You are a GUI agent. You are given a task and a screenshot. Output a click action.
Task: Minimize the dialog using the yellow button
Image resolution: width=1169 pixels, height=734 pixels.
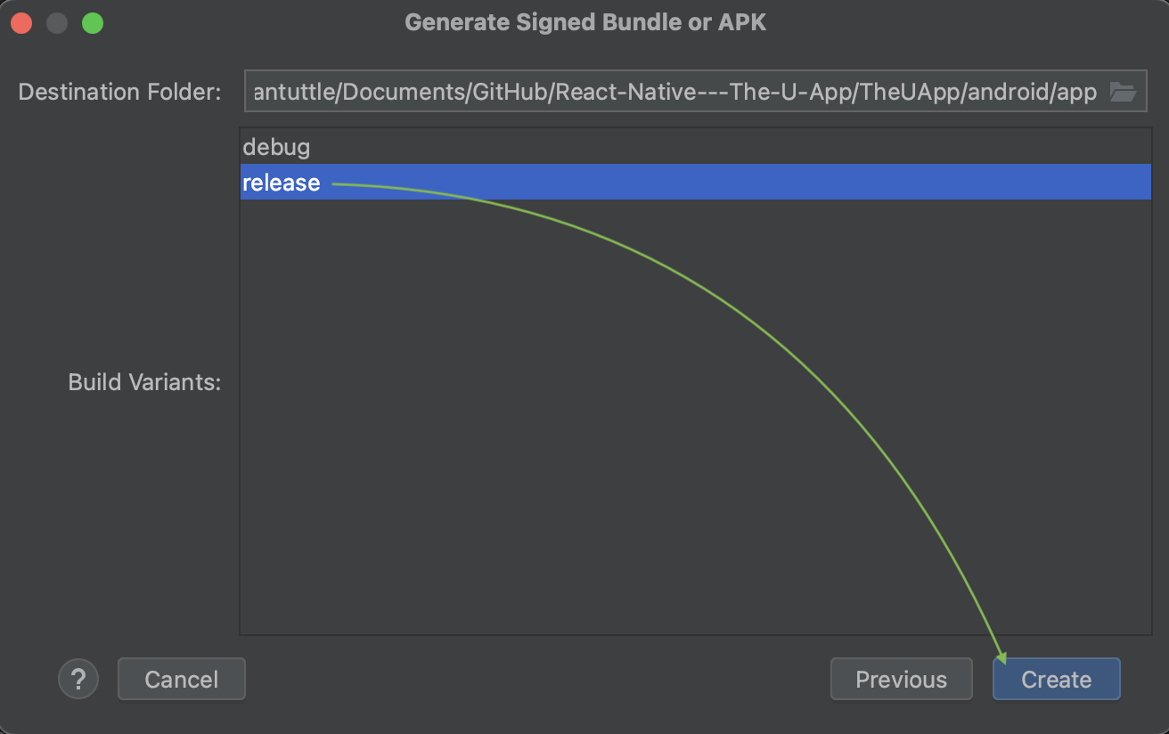point(57,23)
